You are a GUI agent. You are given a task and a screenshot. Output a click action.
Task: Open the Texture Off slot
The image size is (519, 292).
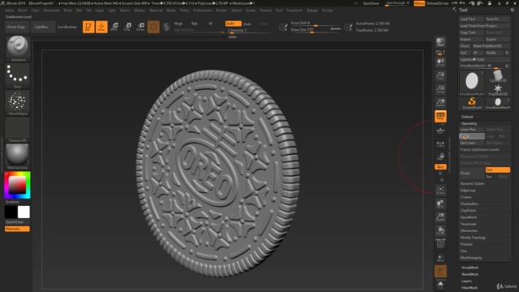click(18, 130)
